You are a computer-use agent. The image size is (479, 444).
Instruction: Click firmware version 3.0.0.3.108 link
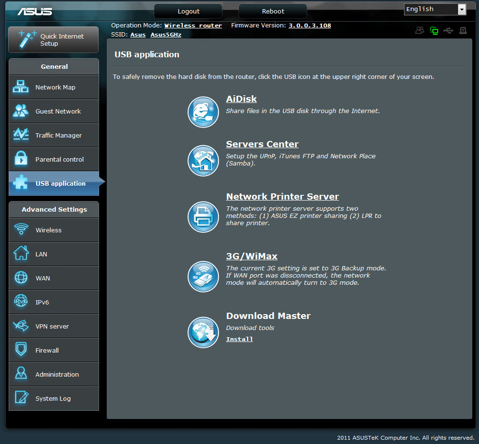310,25
